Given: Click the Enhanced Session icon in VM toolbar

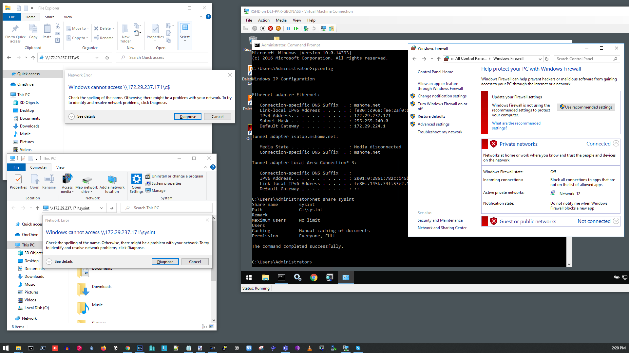Looking at the screenshot, I should click(x=324, y=28).
